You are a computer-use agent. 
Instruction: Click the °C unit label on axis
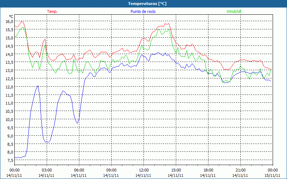pyautogui.click(x=11, y=16)
